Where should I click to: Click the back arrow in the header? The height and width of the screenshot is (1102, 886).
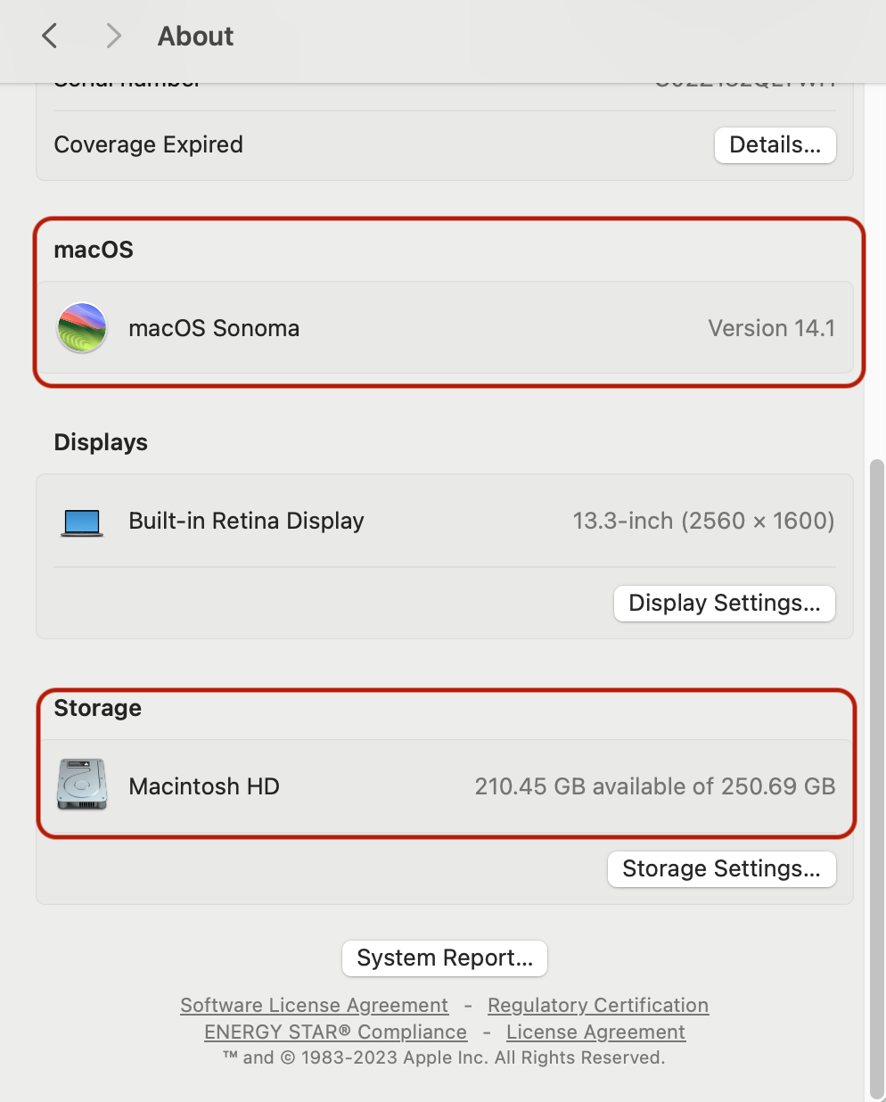point(50,36)
